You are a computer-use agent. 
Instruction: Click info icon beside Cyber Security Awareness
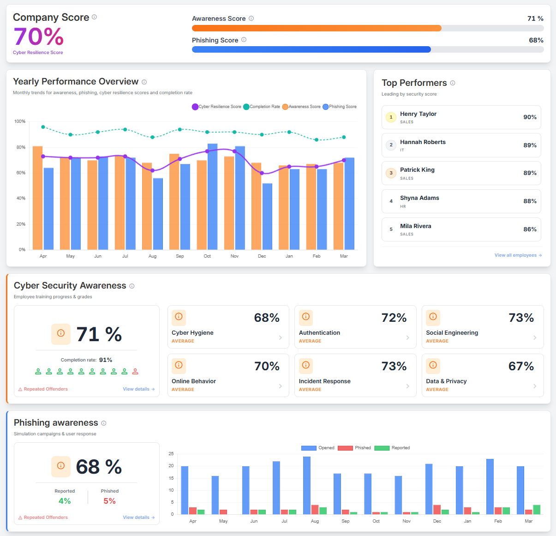(132, 286)
